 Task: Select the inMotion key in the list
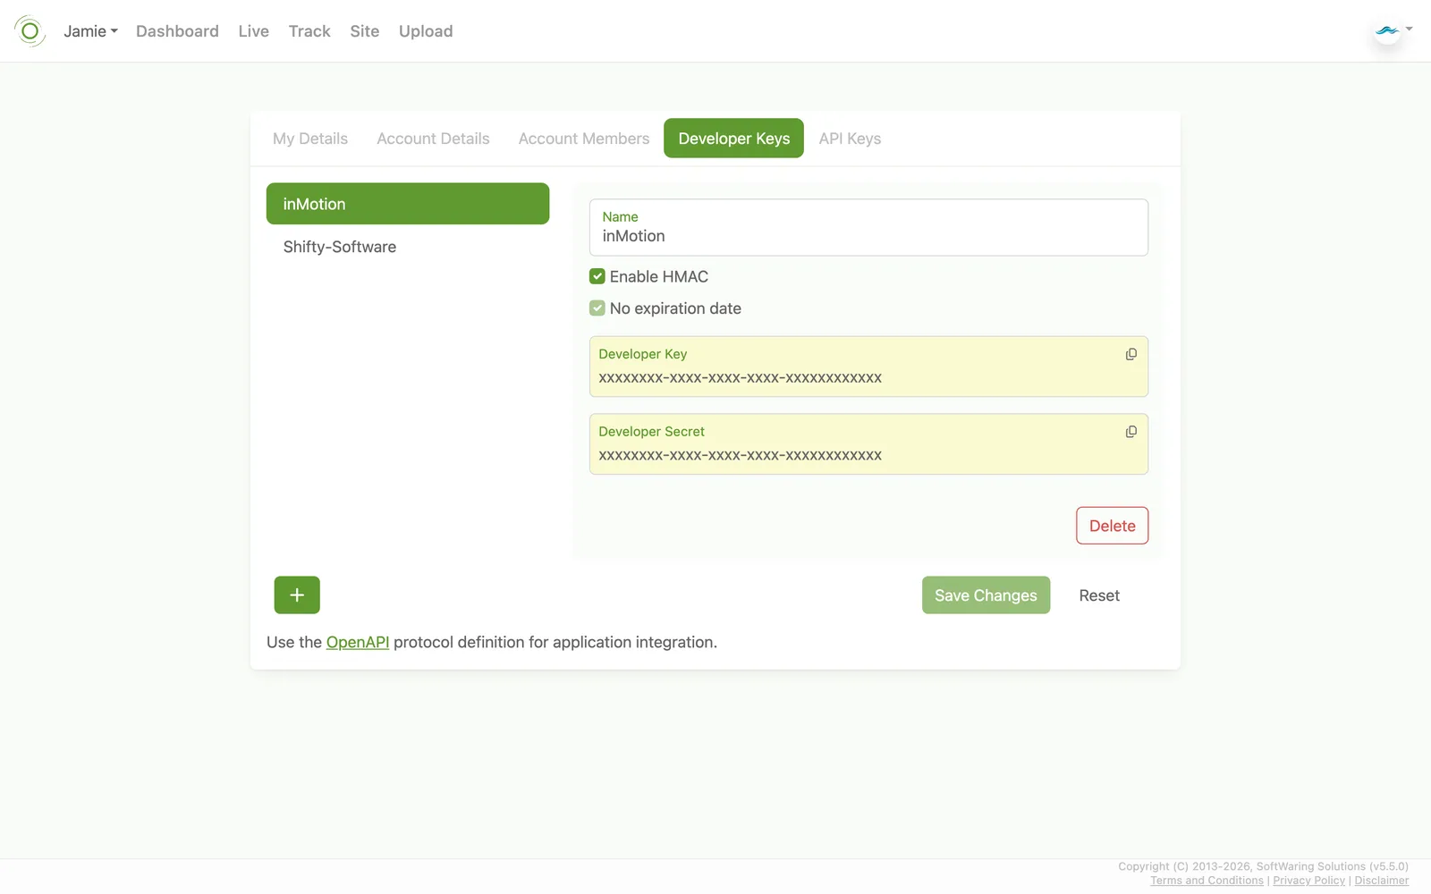point(408,204)
